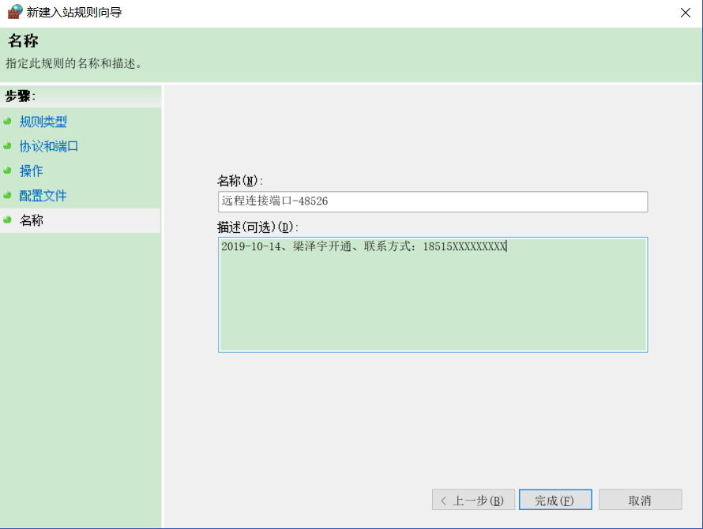This screenshot has height=529, width=703.
Task: Focus the 名称 text field containing 远程连接端口-48526
Action: point(432,201)
